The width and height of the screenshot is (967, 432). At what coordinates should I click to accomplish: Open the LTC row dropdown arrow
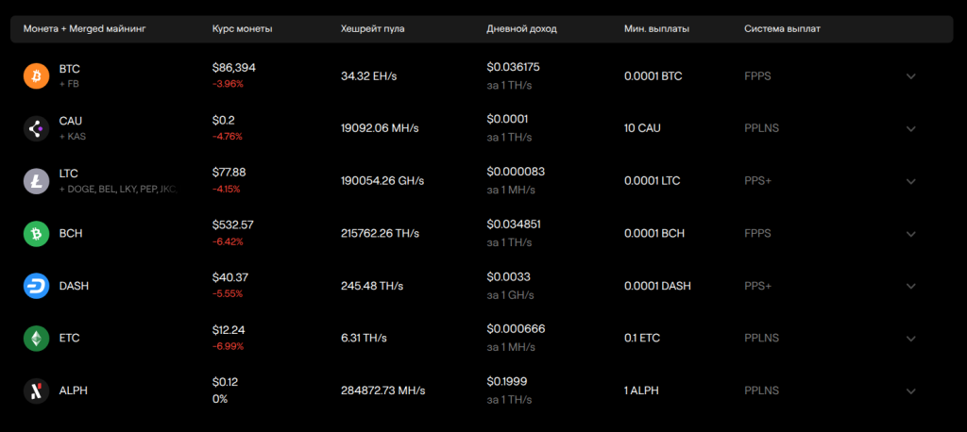click(910, 181)
